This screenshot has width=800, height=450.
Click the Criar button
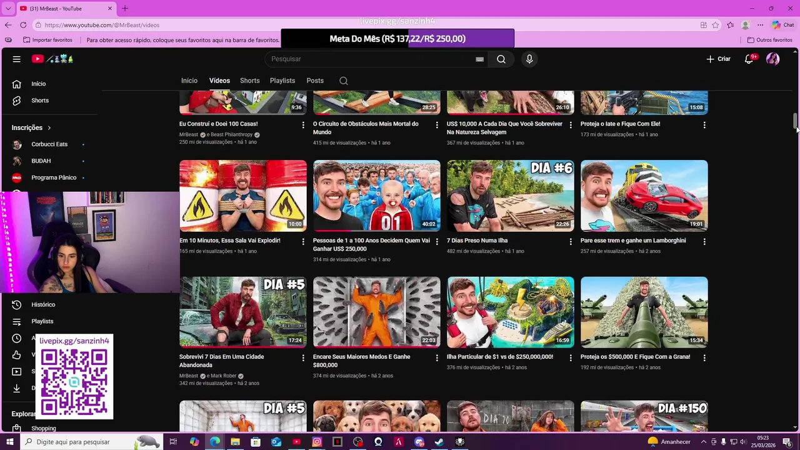click(718, 59)
